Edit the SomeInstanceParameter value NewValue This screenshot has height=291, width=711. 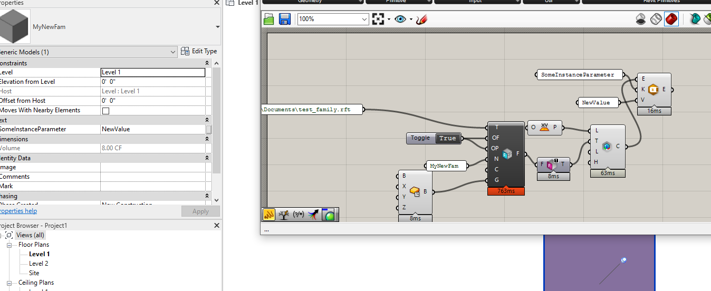(x=152, y=129)
